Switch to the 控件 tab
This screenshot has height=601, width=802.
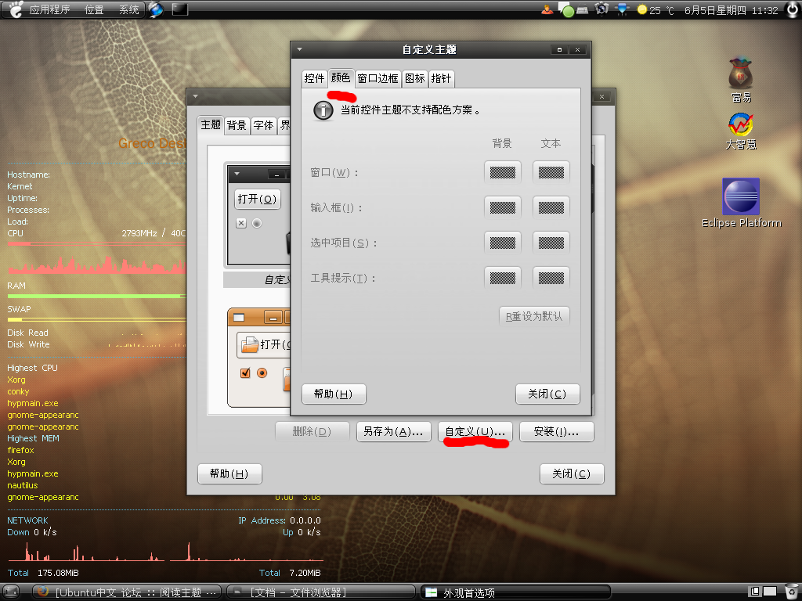(315, 79)
